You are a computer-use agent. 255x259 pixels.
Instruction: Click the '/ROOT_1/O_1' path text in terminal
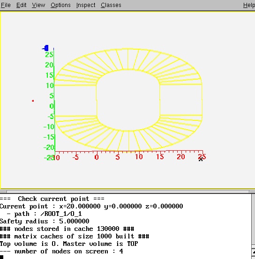pos(61,214)
